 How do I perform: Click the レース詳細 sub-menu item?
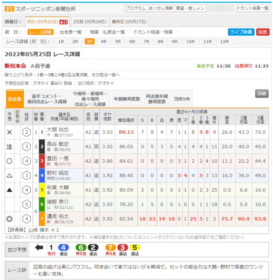click(x=41, y=32)
